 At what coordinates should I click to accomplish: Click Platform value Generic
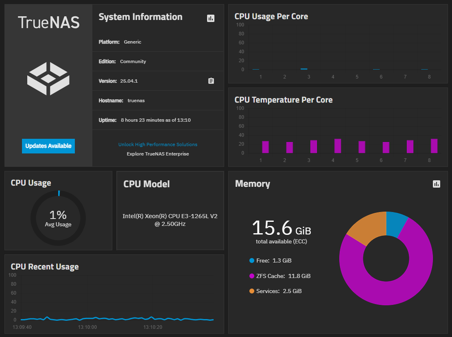point(133,42)
